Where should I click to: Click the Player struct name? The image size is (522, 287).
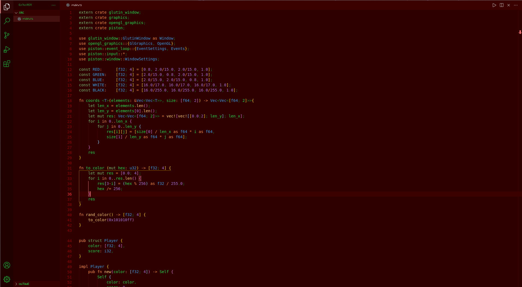(111, 241)
